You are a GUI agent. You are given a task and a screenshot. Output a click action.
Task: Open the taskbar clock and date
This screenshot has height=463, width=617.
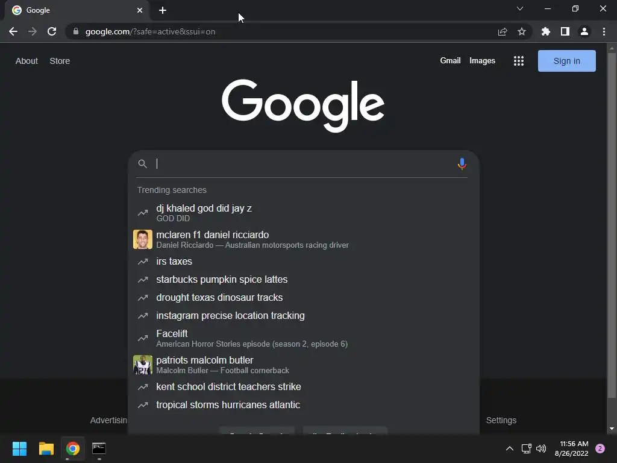coord(572,449)
